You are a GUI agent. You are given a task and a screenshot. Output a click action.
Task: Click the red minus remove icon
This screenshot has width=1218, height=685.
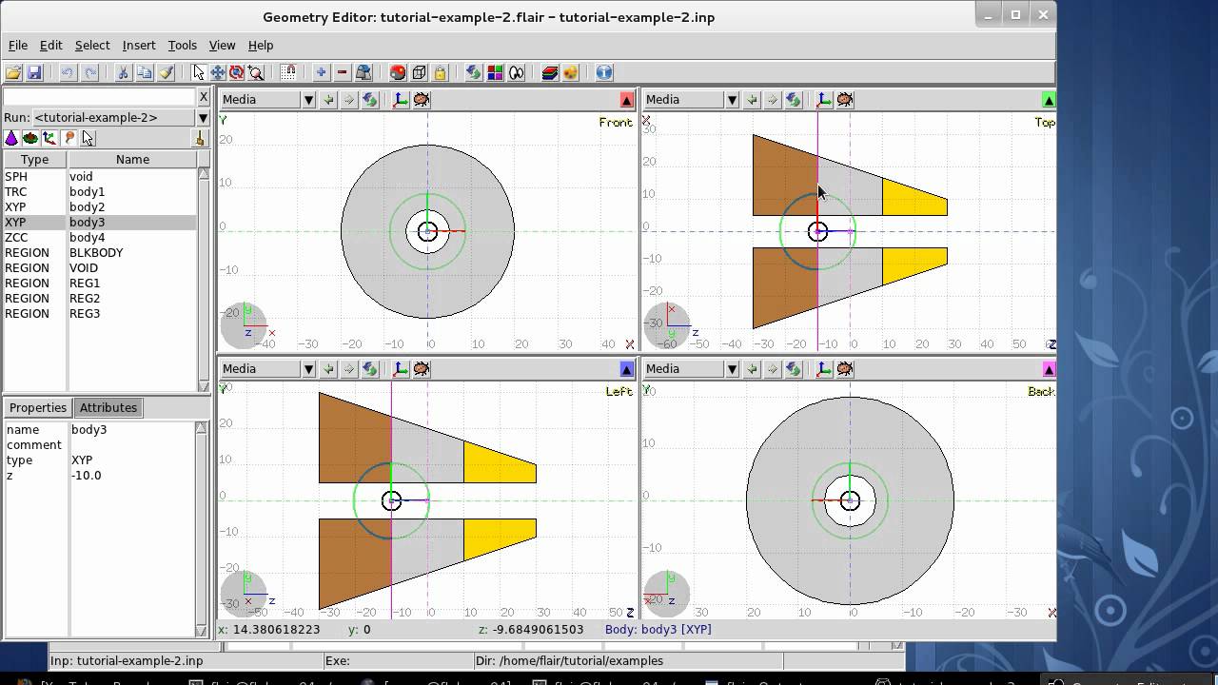(343, 72)
